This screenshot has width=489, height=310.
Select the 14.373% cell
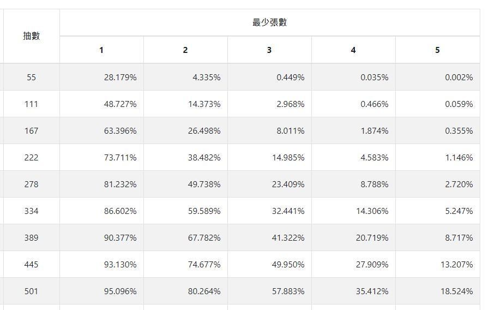point(204,104)
